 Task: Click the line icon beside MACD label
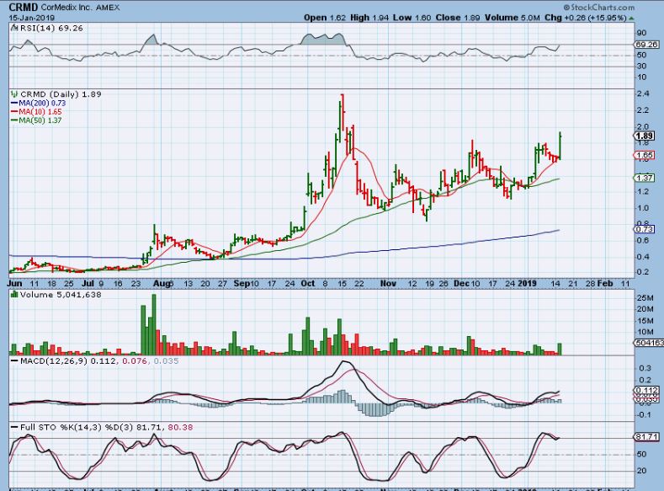coord(14,361)
